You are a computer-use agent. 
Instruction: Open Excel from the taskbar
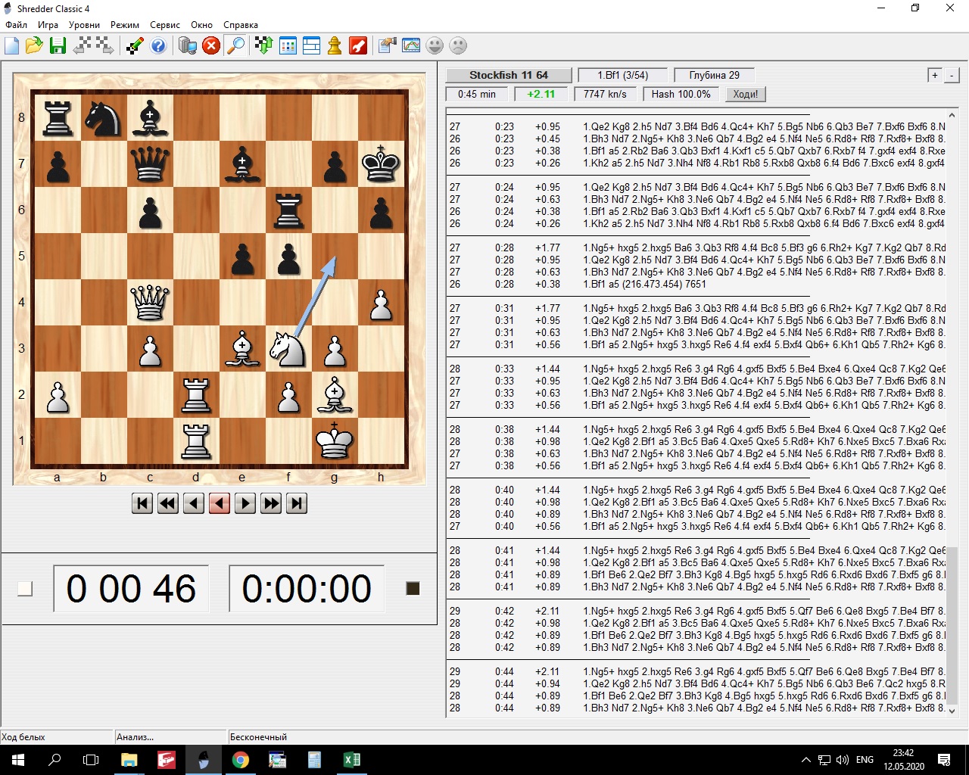tap(352, 760)
